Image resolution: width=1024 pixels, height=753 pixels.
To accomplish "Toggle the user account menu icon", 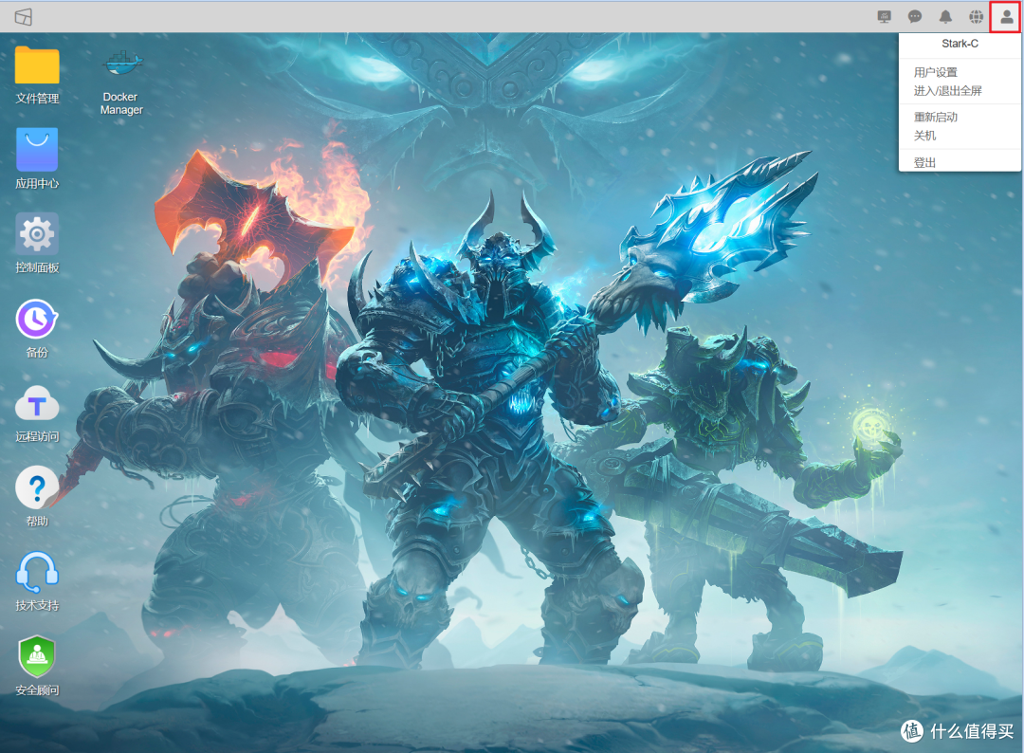I will pos(1006,17).
